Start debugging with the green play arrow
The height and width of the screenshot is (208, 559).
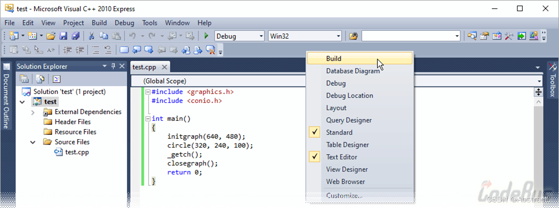coord(206,36)
